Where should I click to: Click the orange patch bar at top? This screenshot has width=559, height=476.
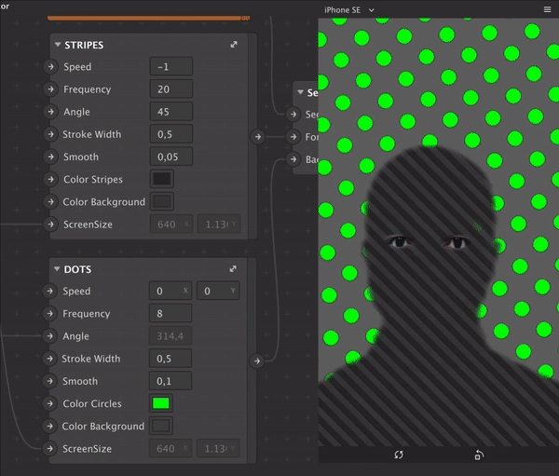pos(149,18)
